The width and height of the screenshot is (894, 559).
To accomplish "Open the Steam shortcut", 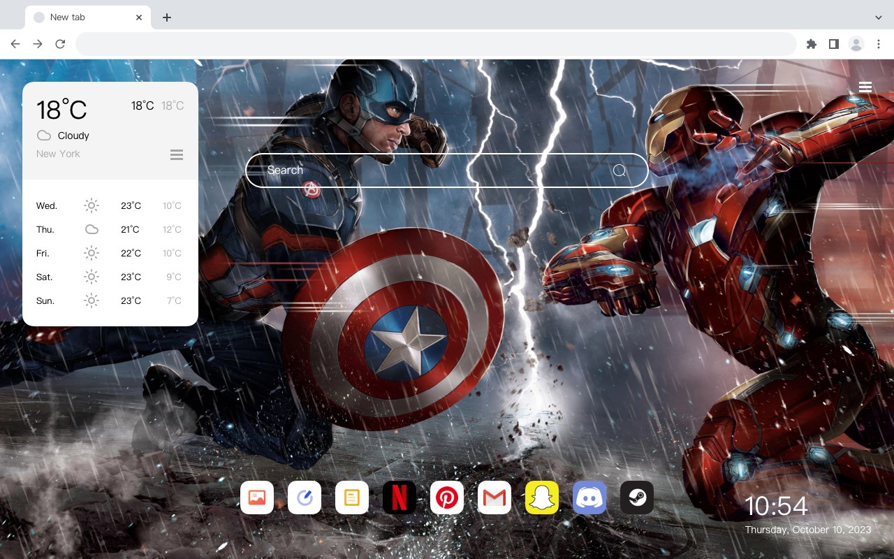I will pyautogui.click(x=637, y=498).
